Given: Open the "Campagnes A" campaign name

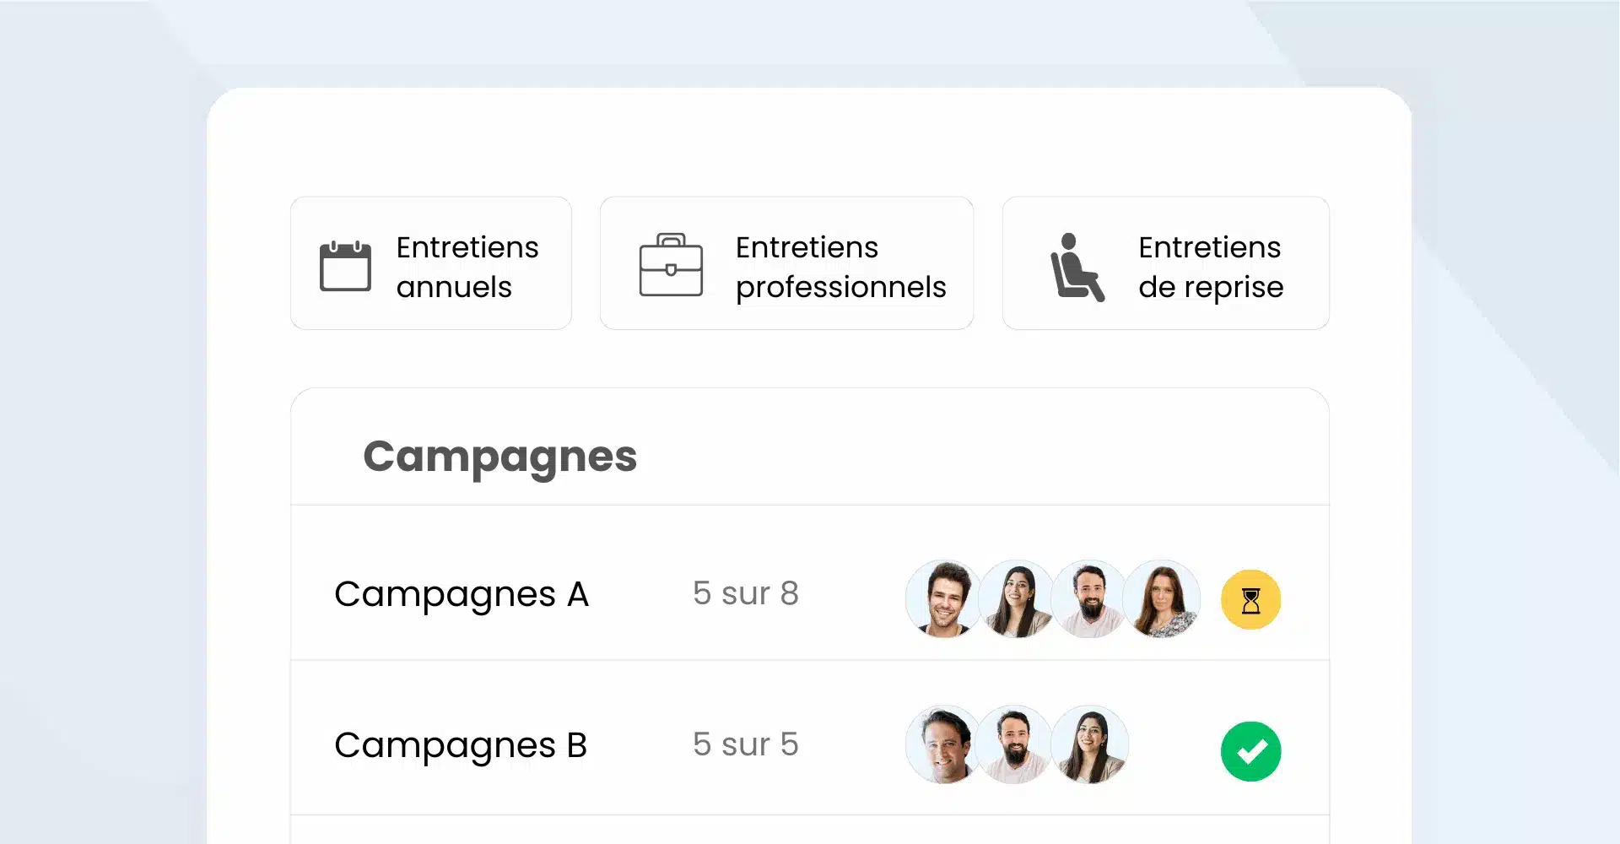Looking at the screenshot, I should tap(461, 594).
